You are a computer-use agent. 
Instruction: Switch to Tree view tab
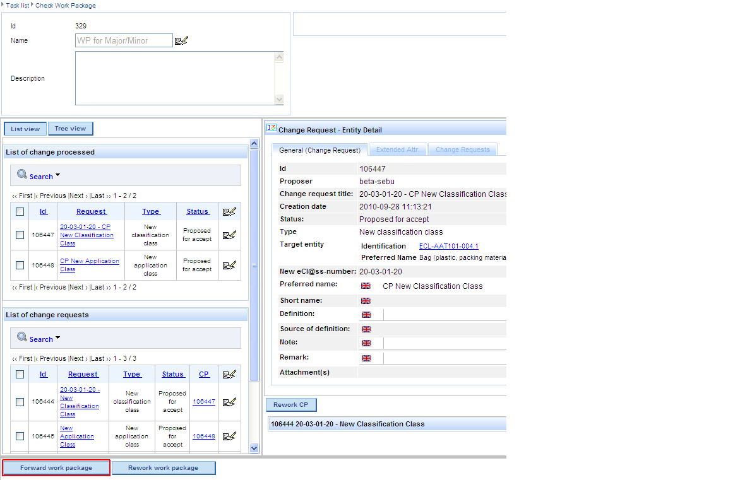70,129
